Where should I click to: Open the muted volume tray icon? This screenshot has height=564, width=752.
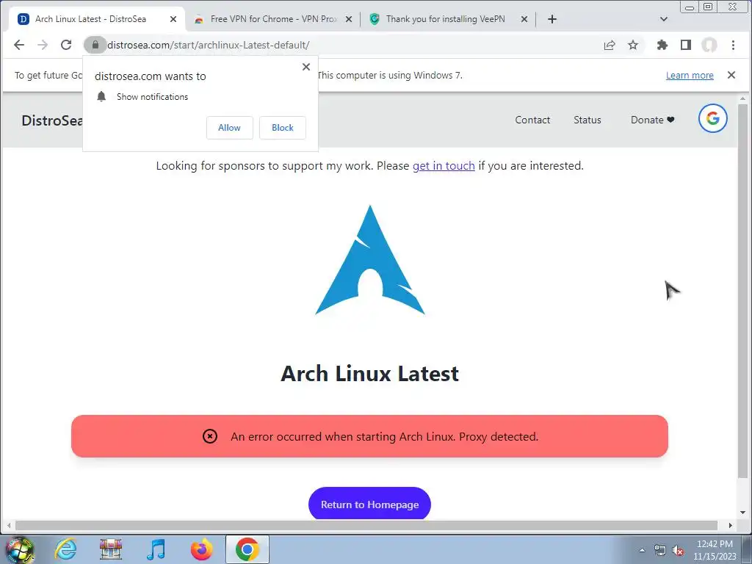pyautogui.click(x=678, y=551)
